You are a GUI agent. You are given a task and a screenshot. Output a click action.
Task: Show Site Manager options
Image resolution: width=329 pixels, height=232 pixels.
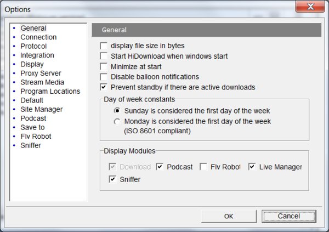[x=41, y=109]
